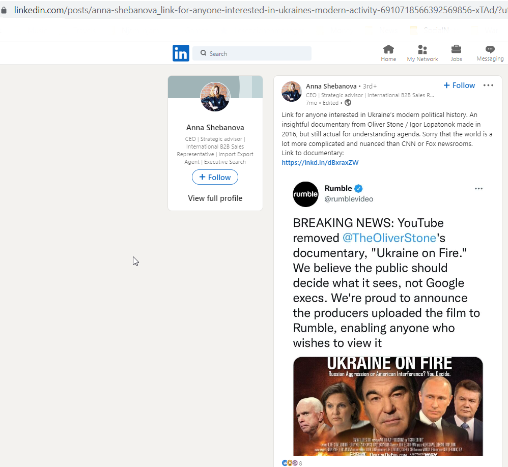Click the Rumble round logo avatar
Screen dimensions: 508x467
[305, 194]
